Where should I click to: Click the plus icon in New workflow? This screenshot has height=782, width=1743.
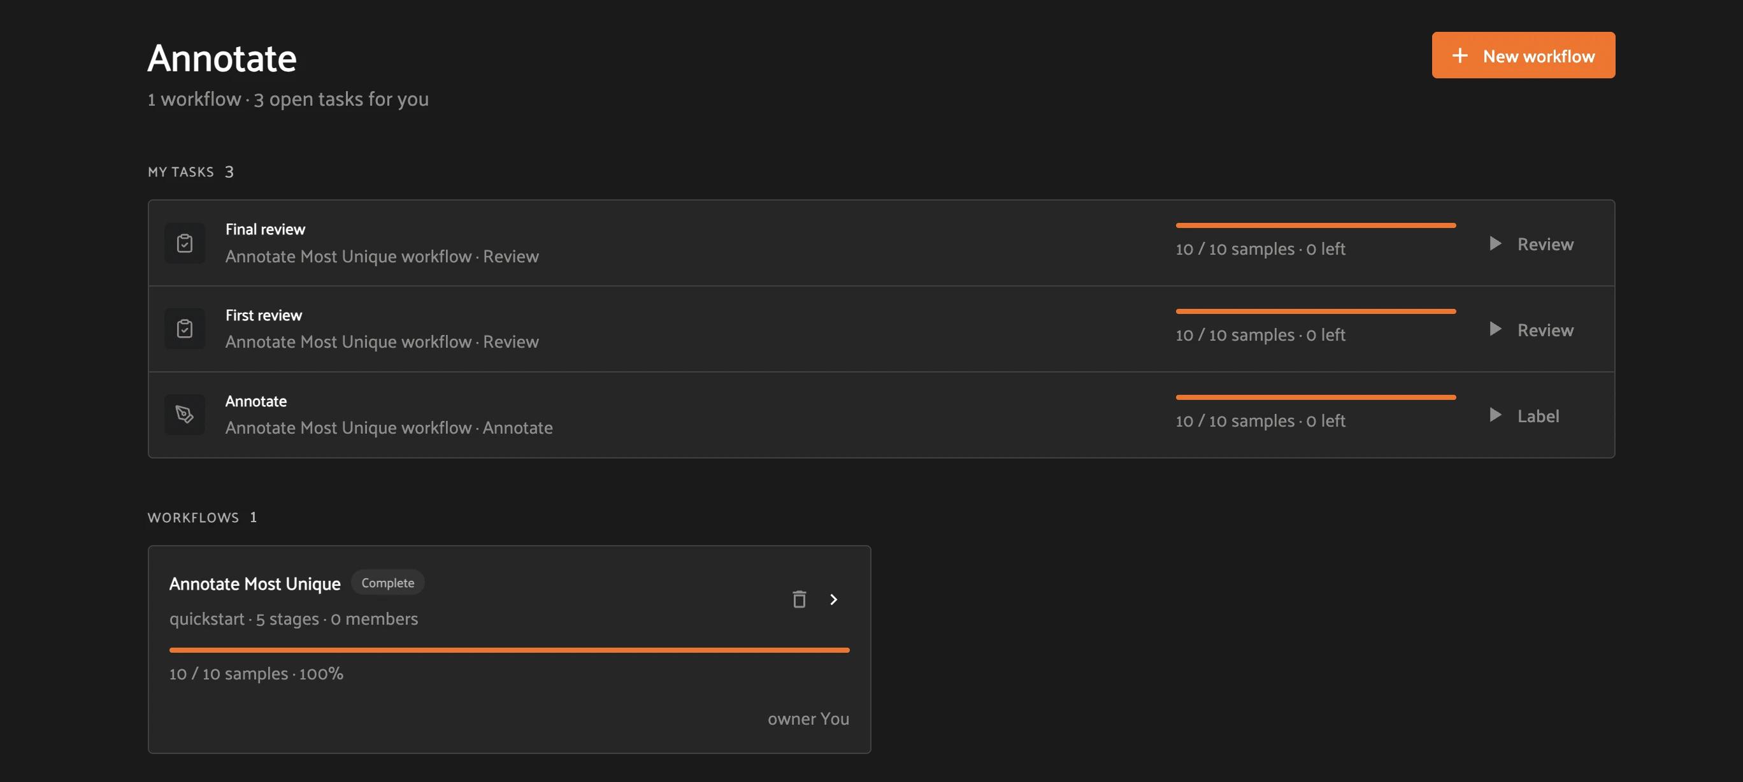point(1460,55)
